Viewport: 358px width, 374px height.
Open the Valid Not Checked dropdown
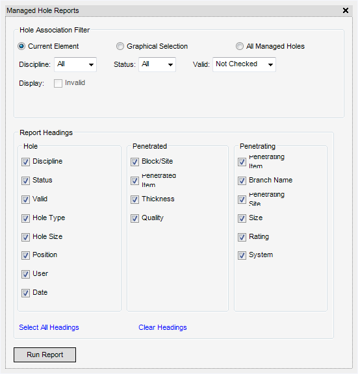pos(244,64)
